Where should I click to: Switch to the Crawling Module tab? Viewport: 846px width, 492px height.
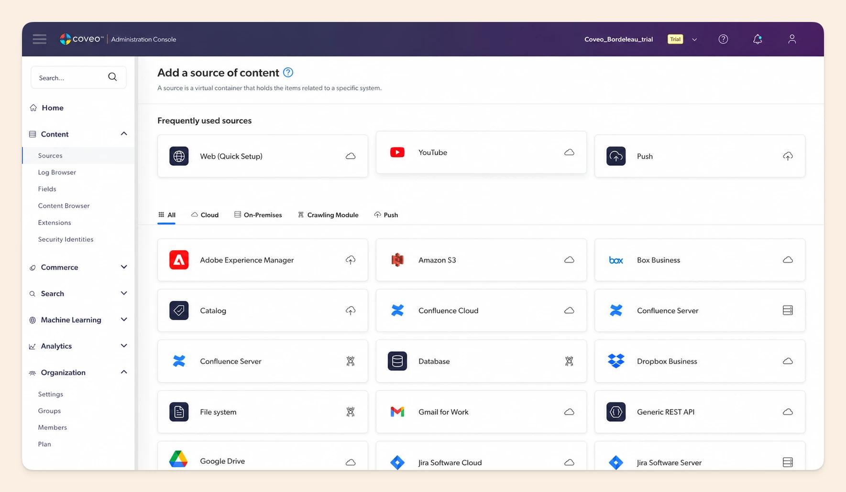pyautogui.click(x=328, y=215)
